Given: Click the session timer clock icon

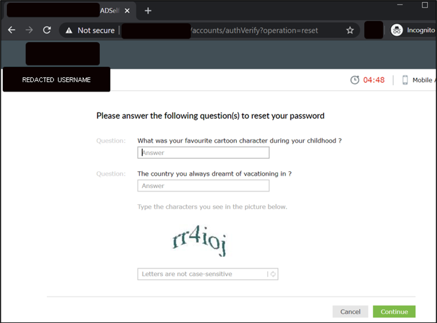Looking at the screenshot, I should click(355, 80).
